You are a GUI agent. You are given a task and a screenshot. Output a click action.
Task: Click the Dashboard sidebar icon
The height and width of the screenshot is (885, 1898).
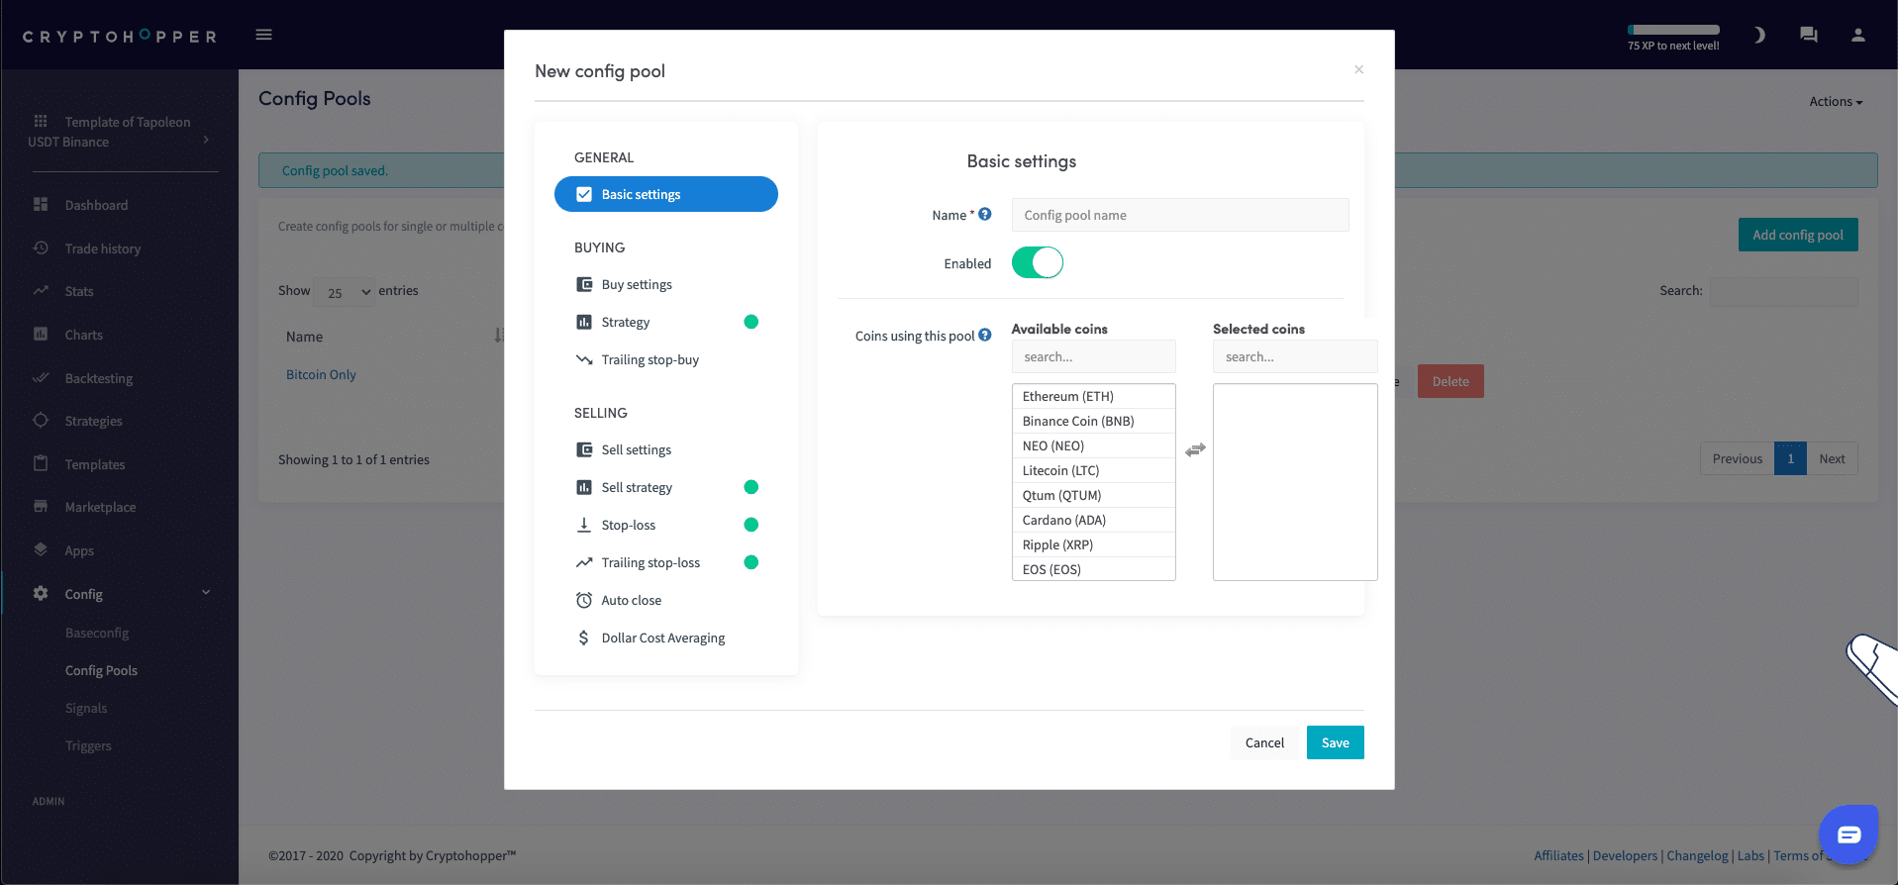tap(41, 204)
